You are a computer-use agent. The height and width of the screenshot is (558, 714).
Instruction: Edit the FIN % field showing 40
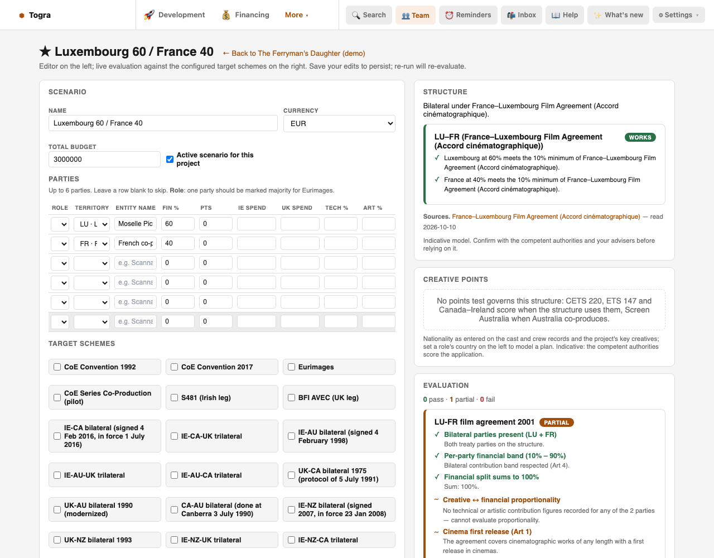(178, 243)
